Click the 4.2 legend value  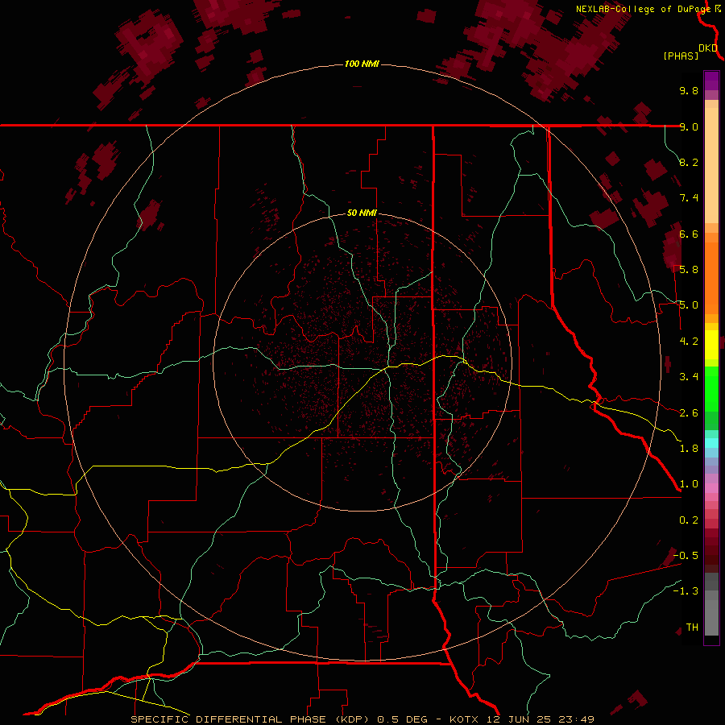pyautogui.click(x=689, y=341)
